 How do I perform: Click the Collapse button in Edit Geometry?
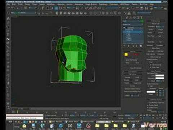160,30
